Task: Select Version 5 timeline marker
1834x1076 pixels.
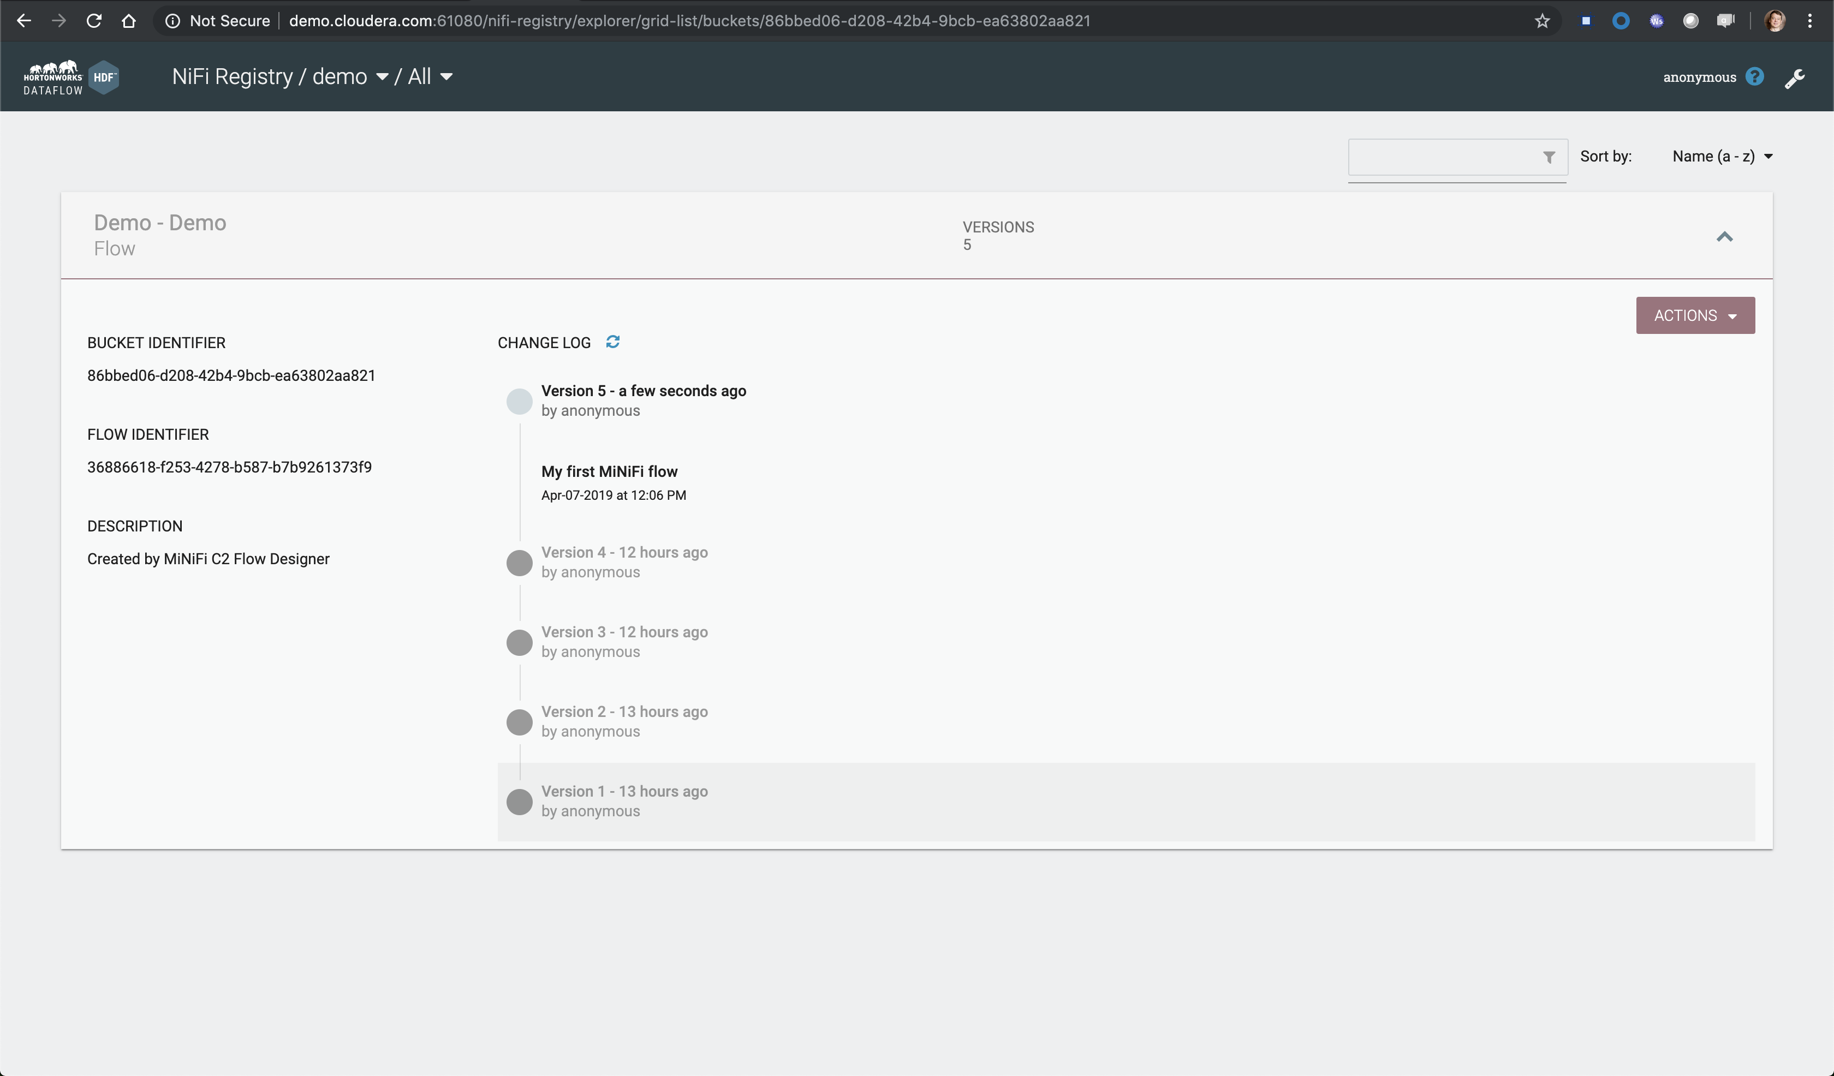Action: point(520,402)
